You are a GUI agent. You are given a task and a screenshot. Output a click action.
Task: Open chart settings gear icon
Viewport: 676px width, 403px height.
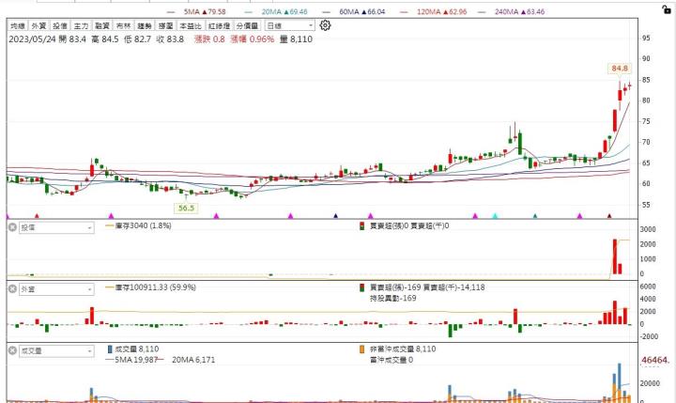(326, 26)
